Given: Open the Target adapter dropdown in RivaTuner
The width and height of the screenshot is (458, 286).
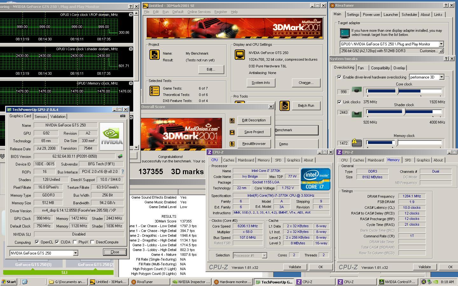Looking at the screenshot, I should 441,44.
